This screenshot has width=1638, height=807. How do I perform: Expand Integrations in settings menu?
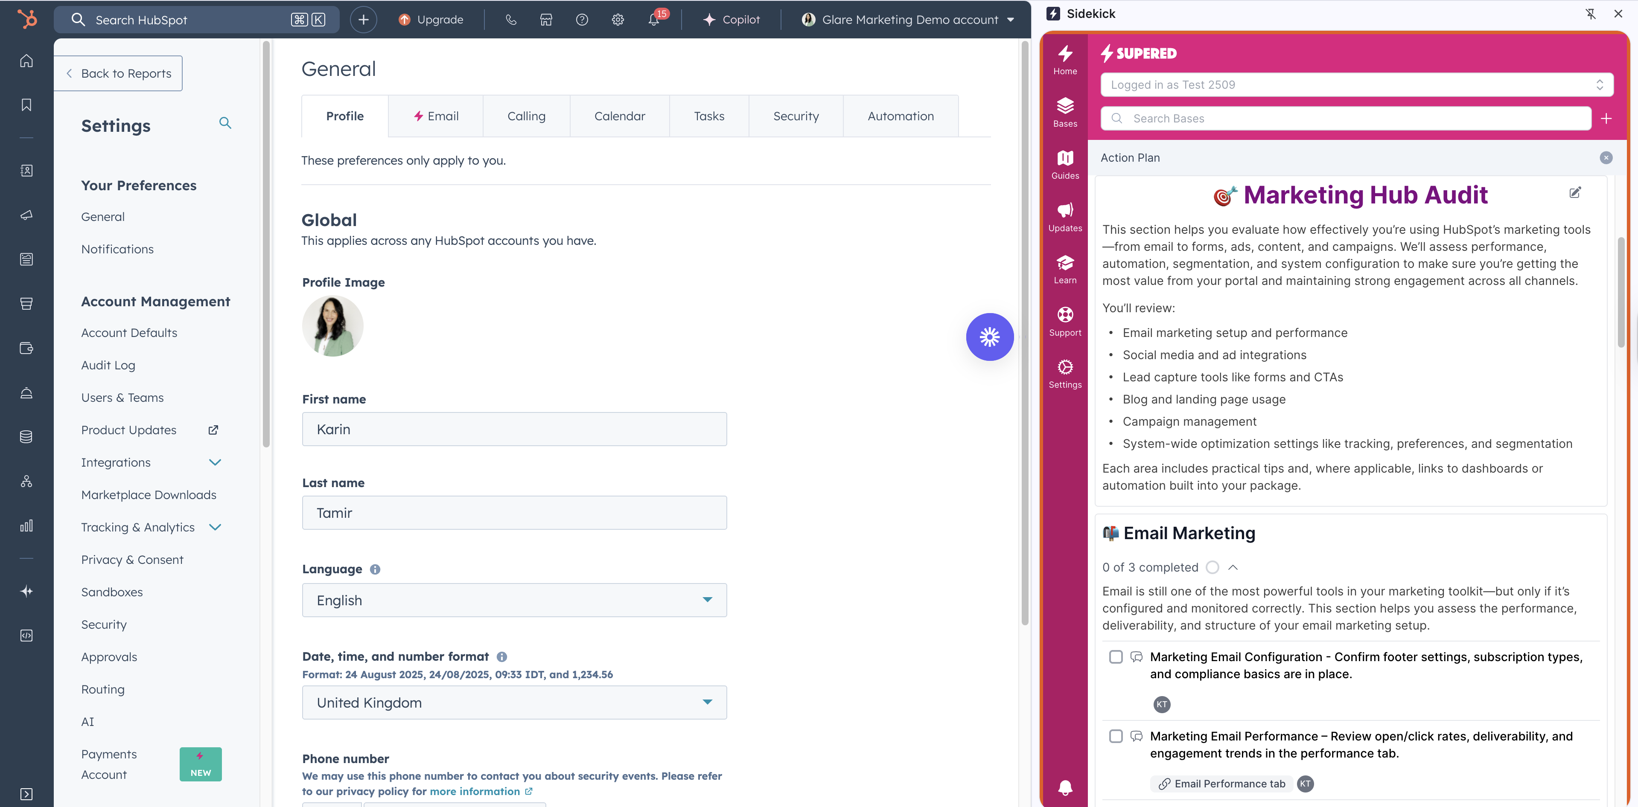coord(215,463)
